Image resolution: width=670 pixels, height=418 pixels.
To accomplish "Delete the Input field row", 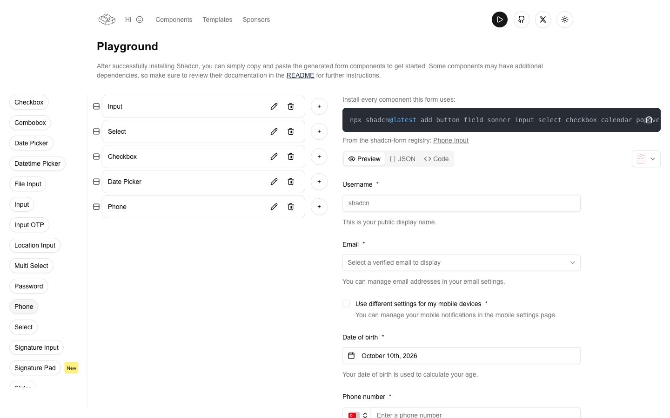I will [x=291, y=106].
